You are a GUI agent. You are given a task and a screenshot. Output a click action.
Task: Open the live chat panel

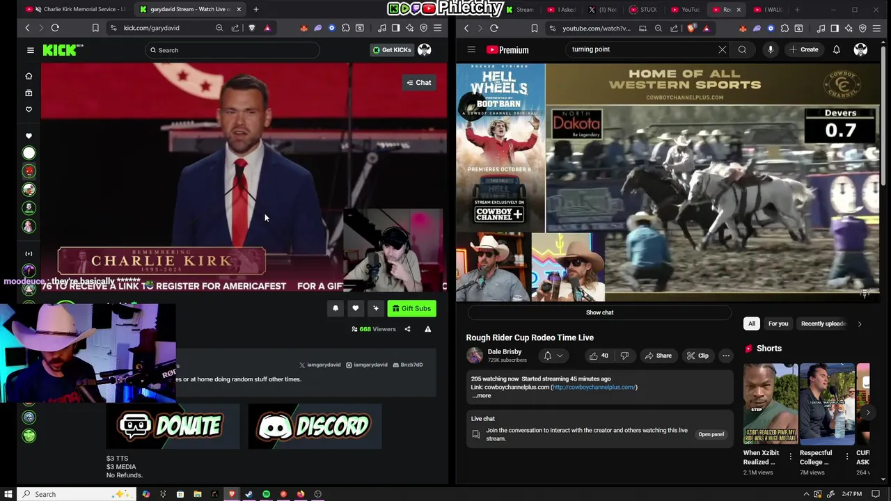point(711,434)
